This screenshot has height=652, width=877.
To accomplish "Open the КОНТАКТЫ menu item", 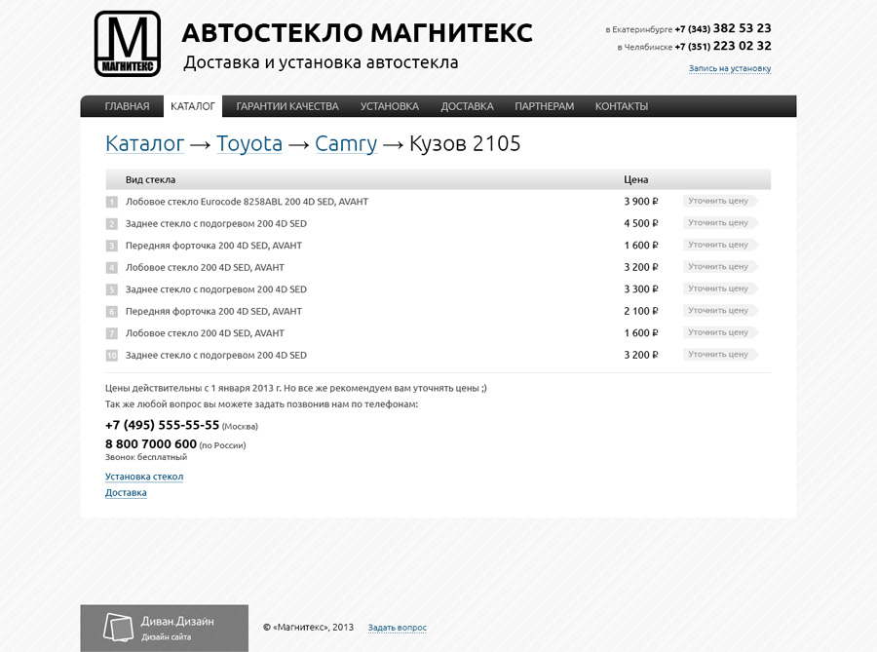I will point(622,106).
